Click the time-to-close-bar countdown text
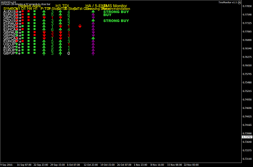 pos(26,4)
